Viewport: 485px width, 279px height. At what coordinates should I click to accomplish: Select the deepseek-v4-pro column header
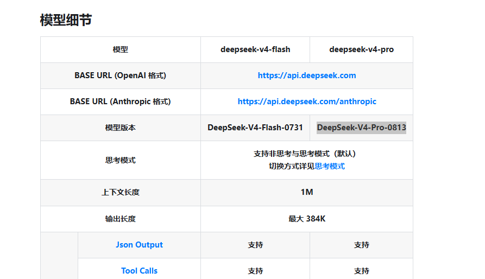click(x=361, y=49)
